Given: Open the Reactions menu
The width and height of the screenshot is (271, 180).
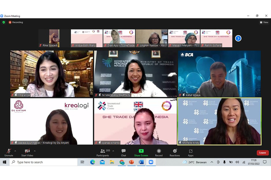Looking at the screenshot, I should [x=175, y=153].
